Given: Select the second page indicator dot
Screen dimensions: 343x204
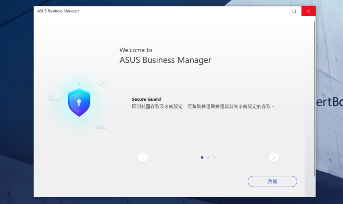Looking at the screenshot, I should point(208,157).
